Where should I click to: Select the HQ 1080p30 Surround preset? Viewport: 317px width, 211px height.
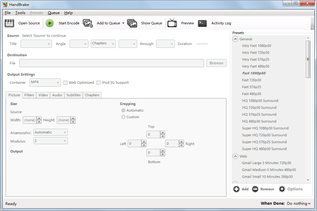pos(260,101)
